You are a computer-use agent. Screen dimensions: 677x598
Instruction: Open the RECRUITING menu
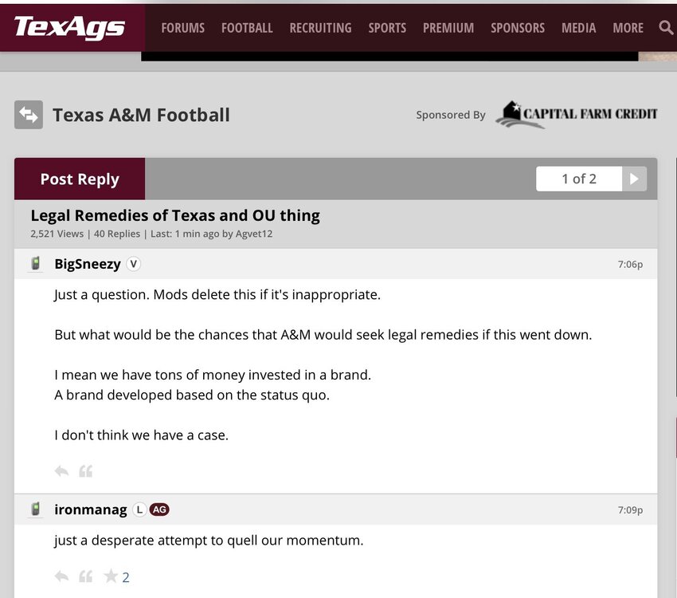click(x=320, y=28)
